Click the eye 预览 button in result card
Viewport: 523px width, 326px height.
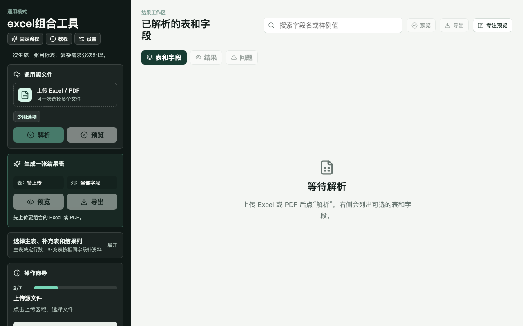[38, 202]
